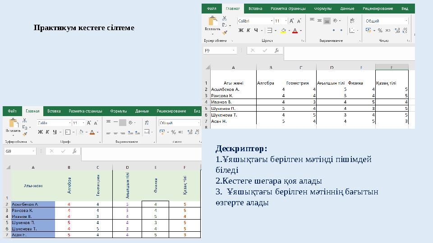Image resolution: width=433 pixels, height=243 pixels.
Task: Toggle Italic К in lower-left Excel window
Action: tap(47, 132)
